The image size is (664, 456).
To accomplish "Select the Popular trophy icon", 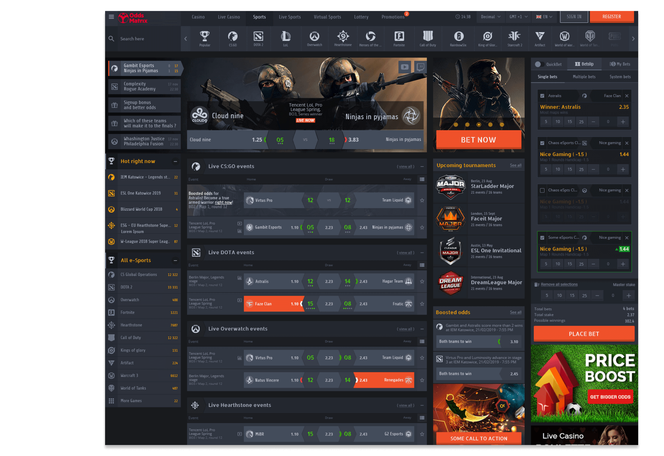I will pos(205,38).
